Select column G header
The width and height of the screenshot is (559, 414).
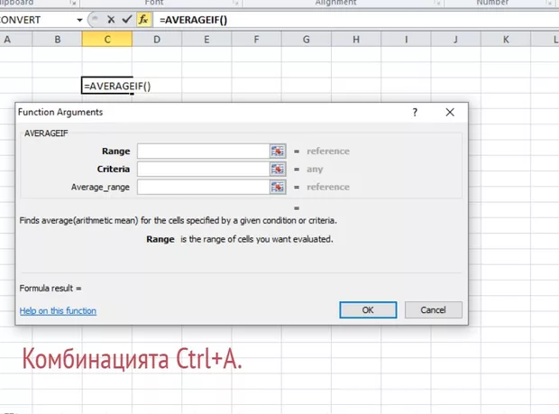pyautogui.click(x=307, y=39)
